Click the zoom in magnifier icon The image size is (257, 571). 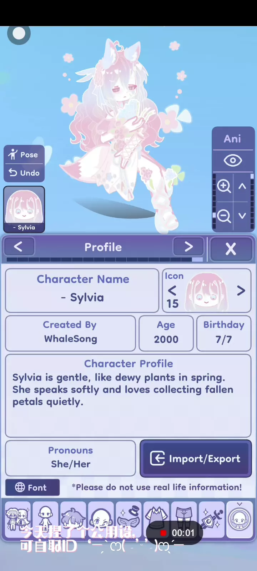pyautogui.click(x=224, y=186)
